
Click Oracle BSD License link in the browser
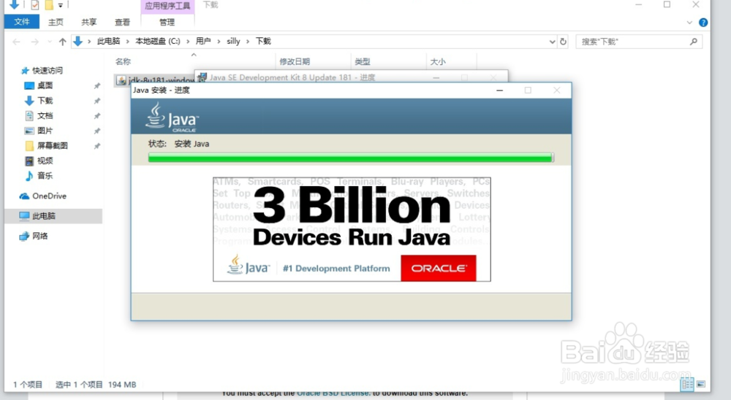333,393
